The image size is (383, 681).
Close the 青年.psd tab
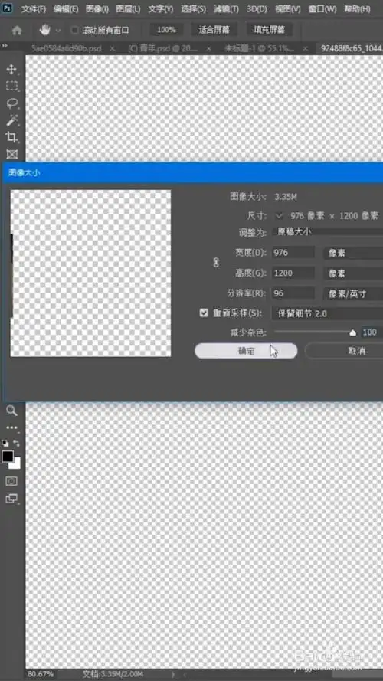pyautogui.click(x=209, y=49)
